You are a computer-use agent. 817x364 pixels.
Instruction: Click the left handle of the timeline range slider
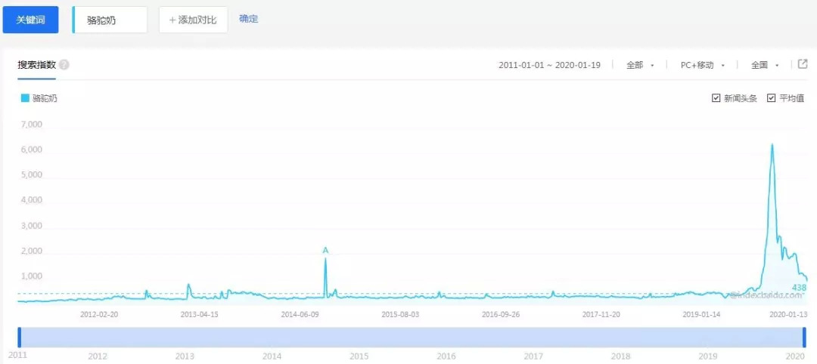pos(20,337)
